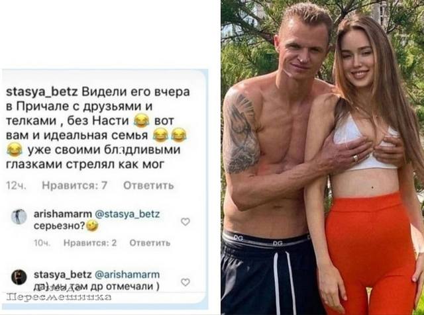This screenshot has width=424, height=315.
Task: Follow the @stasya_betz mention link
Action: tap(127, 214)
